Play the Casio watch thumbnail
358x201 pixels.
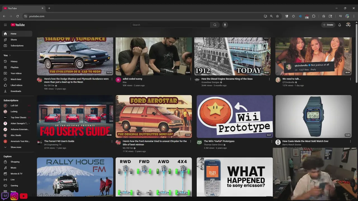coord(313,116)
